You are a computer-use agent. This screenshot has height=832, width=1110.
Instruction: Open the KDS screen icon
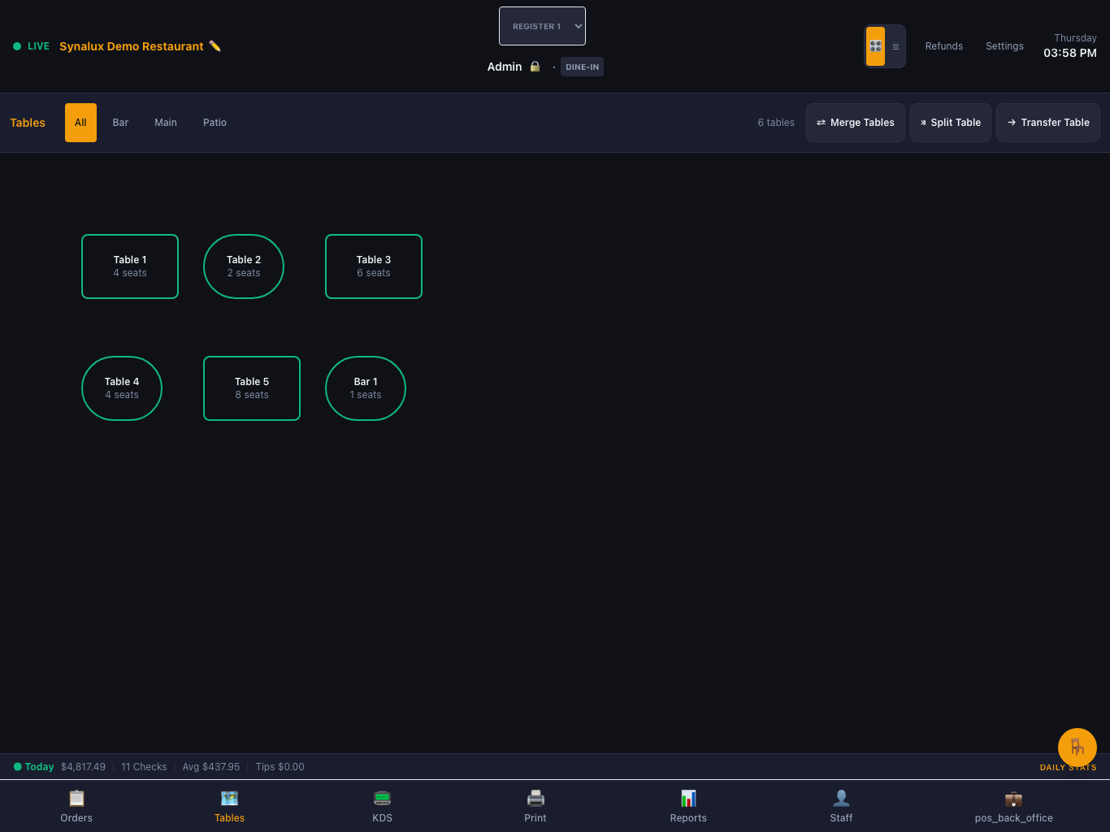tap(382, 798)
